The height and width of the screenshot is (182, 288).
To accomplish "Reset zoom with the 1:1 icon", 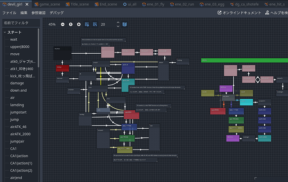I will (71, 25).
